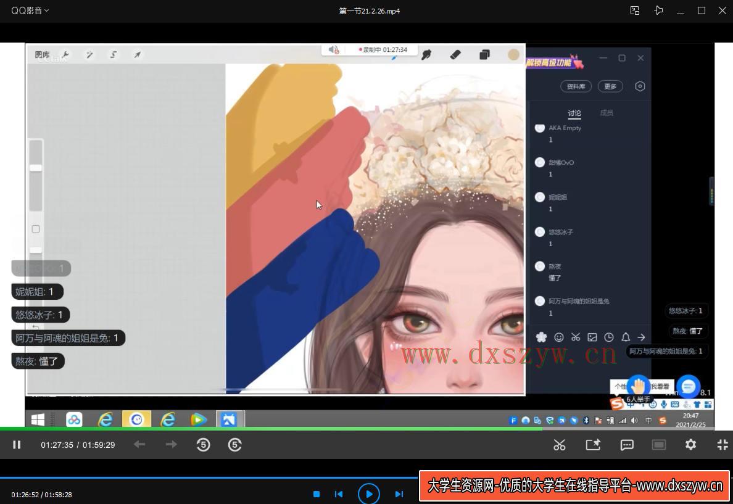Screen dimensions: 733x504
Task: Open the scissors clip tool in player bar
Action: [560, 445]
